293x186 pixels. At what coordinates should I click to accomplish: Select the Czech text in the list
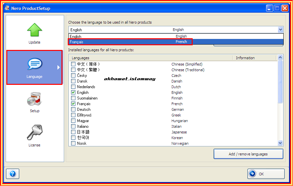(176, 76)
